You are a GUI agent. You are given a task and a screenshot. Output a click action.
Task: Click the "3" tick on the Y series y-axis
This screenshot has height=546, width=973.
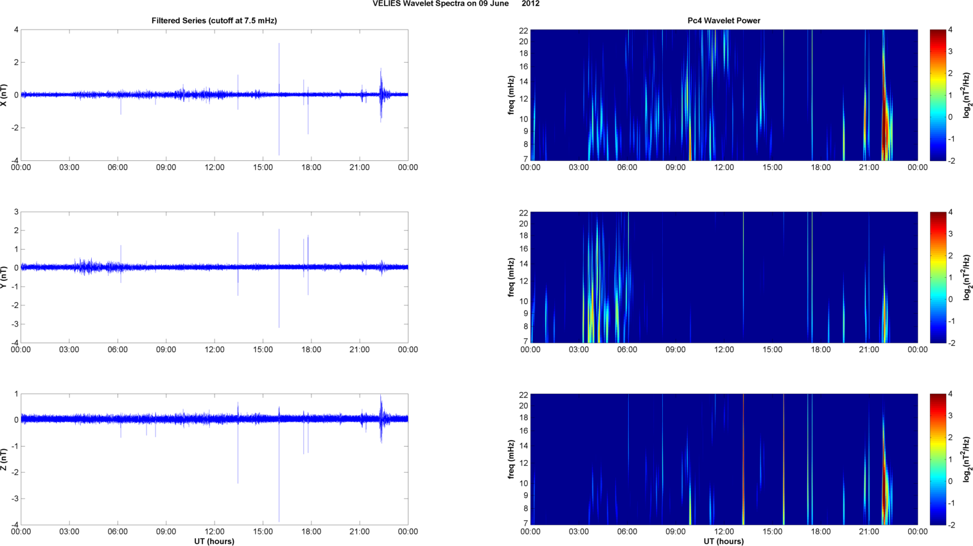coord(16,212)
